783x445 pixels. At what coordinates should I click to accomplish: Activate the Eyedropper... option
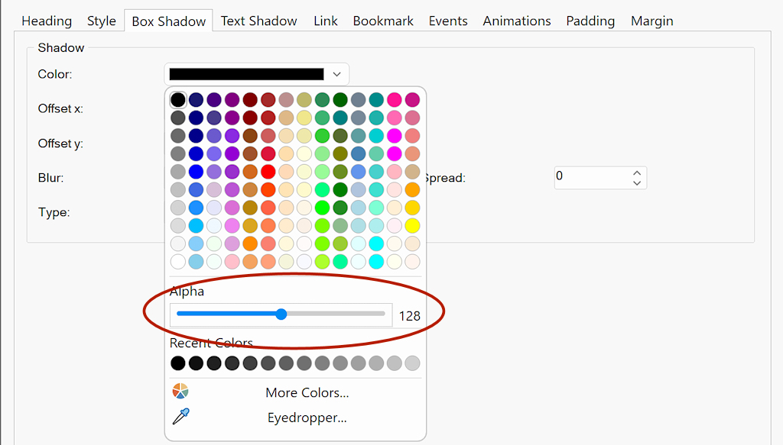307,418
